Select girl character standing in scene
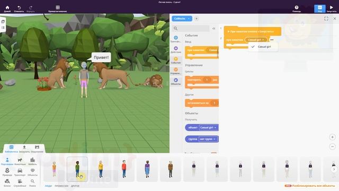The height and width of the screenshot is (191, 339). [x=84, y=80]
